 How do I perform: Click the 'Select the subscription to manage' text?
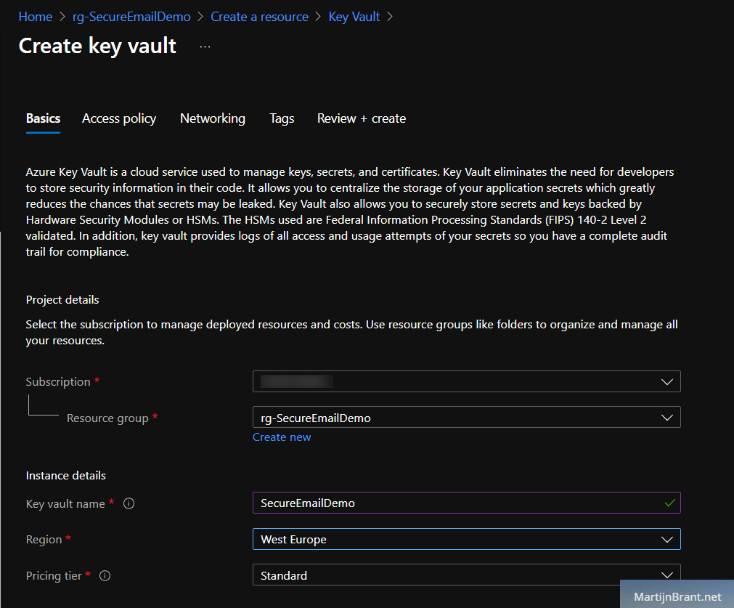[x=352, y=332]
